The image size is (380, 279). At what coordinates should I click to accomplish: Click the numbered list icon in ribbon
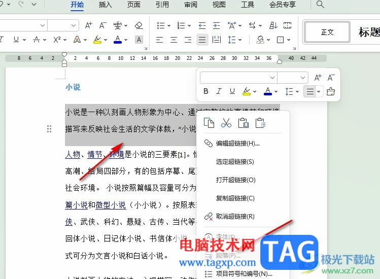pos(181,25)
